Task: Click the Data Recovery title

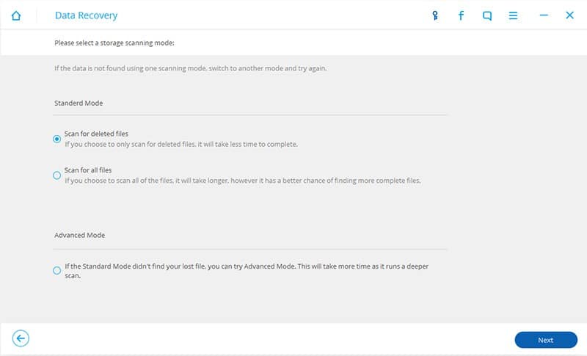Action: (x=86, y=15)
